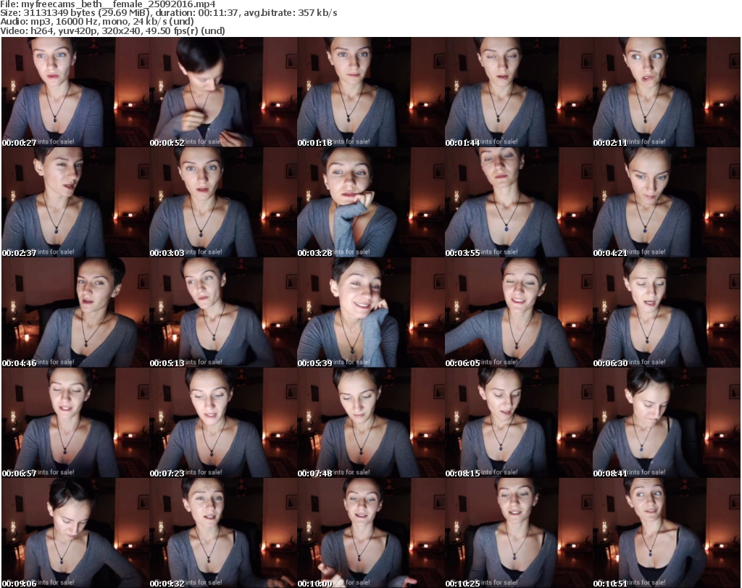Click the Video h264 info line
Viewport: 742px width, 588px height.
pos(112,30)
